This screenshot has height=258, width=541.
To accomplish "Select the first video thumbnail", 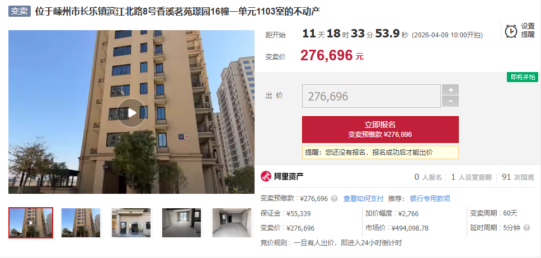I will coord(31,223).
